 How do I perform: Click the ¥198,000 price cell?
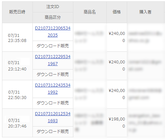coord(117,123)
